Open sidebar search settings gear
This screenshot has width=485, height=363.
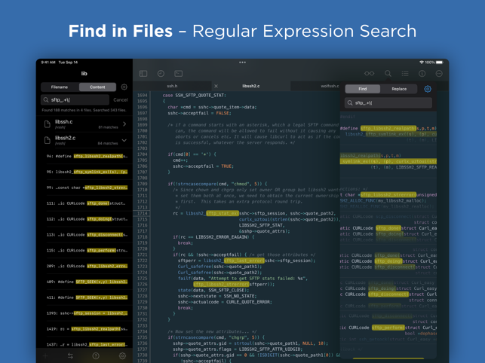(124, 87)
